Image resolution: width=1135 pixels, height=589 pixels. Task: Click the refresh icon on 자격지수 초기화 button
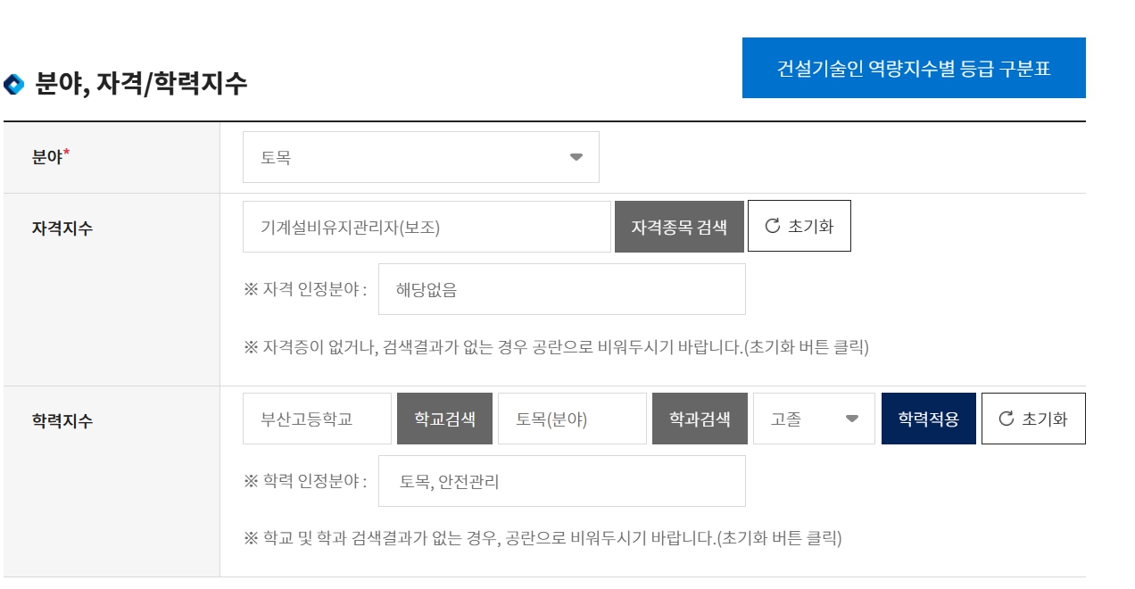[773, 226]
